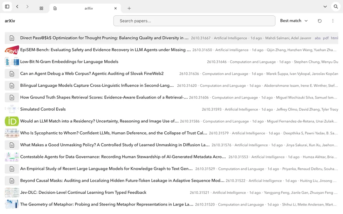
Task: Click document icon of Knowledge Graph to Text paper
Action: (x=12, y=169)
